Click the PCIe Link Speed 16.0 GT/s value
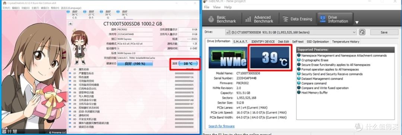Viewport: 402px width, 135px height. (x=261, y=112)
